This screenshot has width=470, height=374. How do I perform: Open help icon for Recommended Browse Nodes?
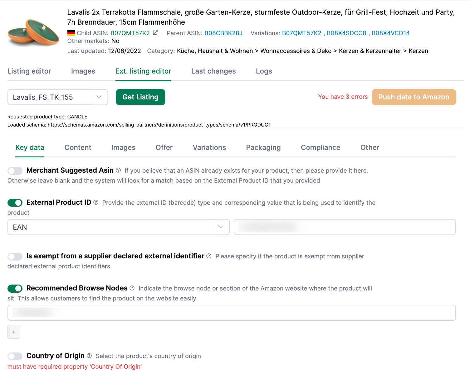pyautogui.click(x=132, y=288)
